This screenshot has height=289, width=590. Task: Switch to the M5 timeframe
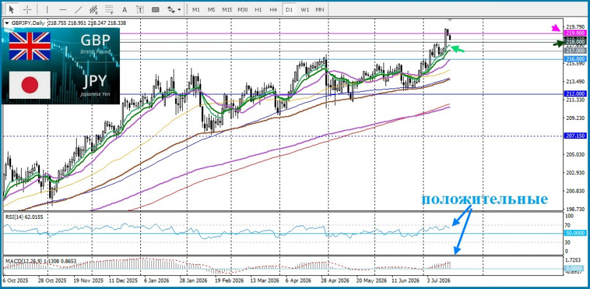212,10
